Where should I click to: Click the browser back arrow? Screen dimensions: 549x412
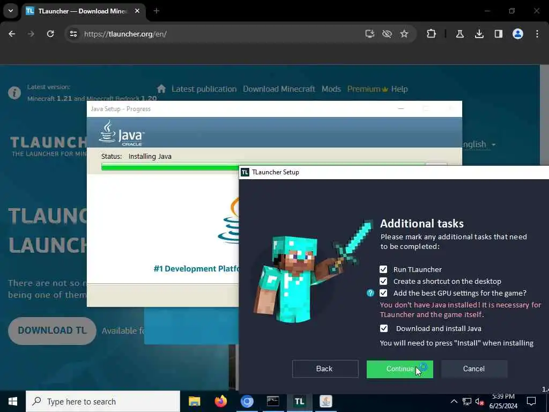12,34
